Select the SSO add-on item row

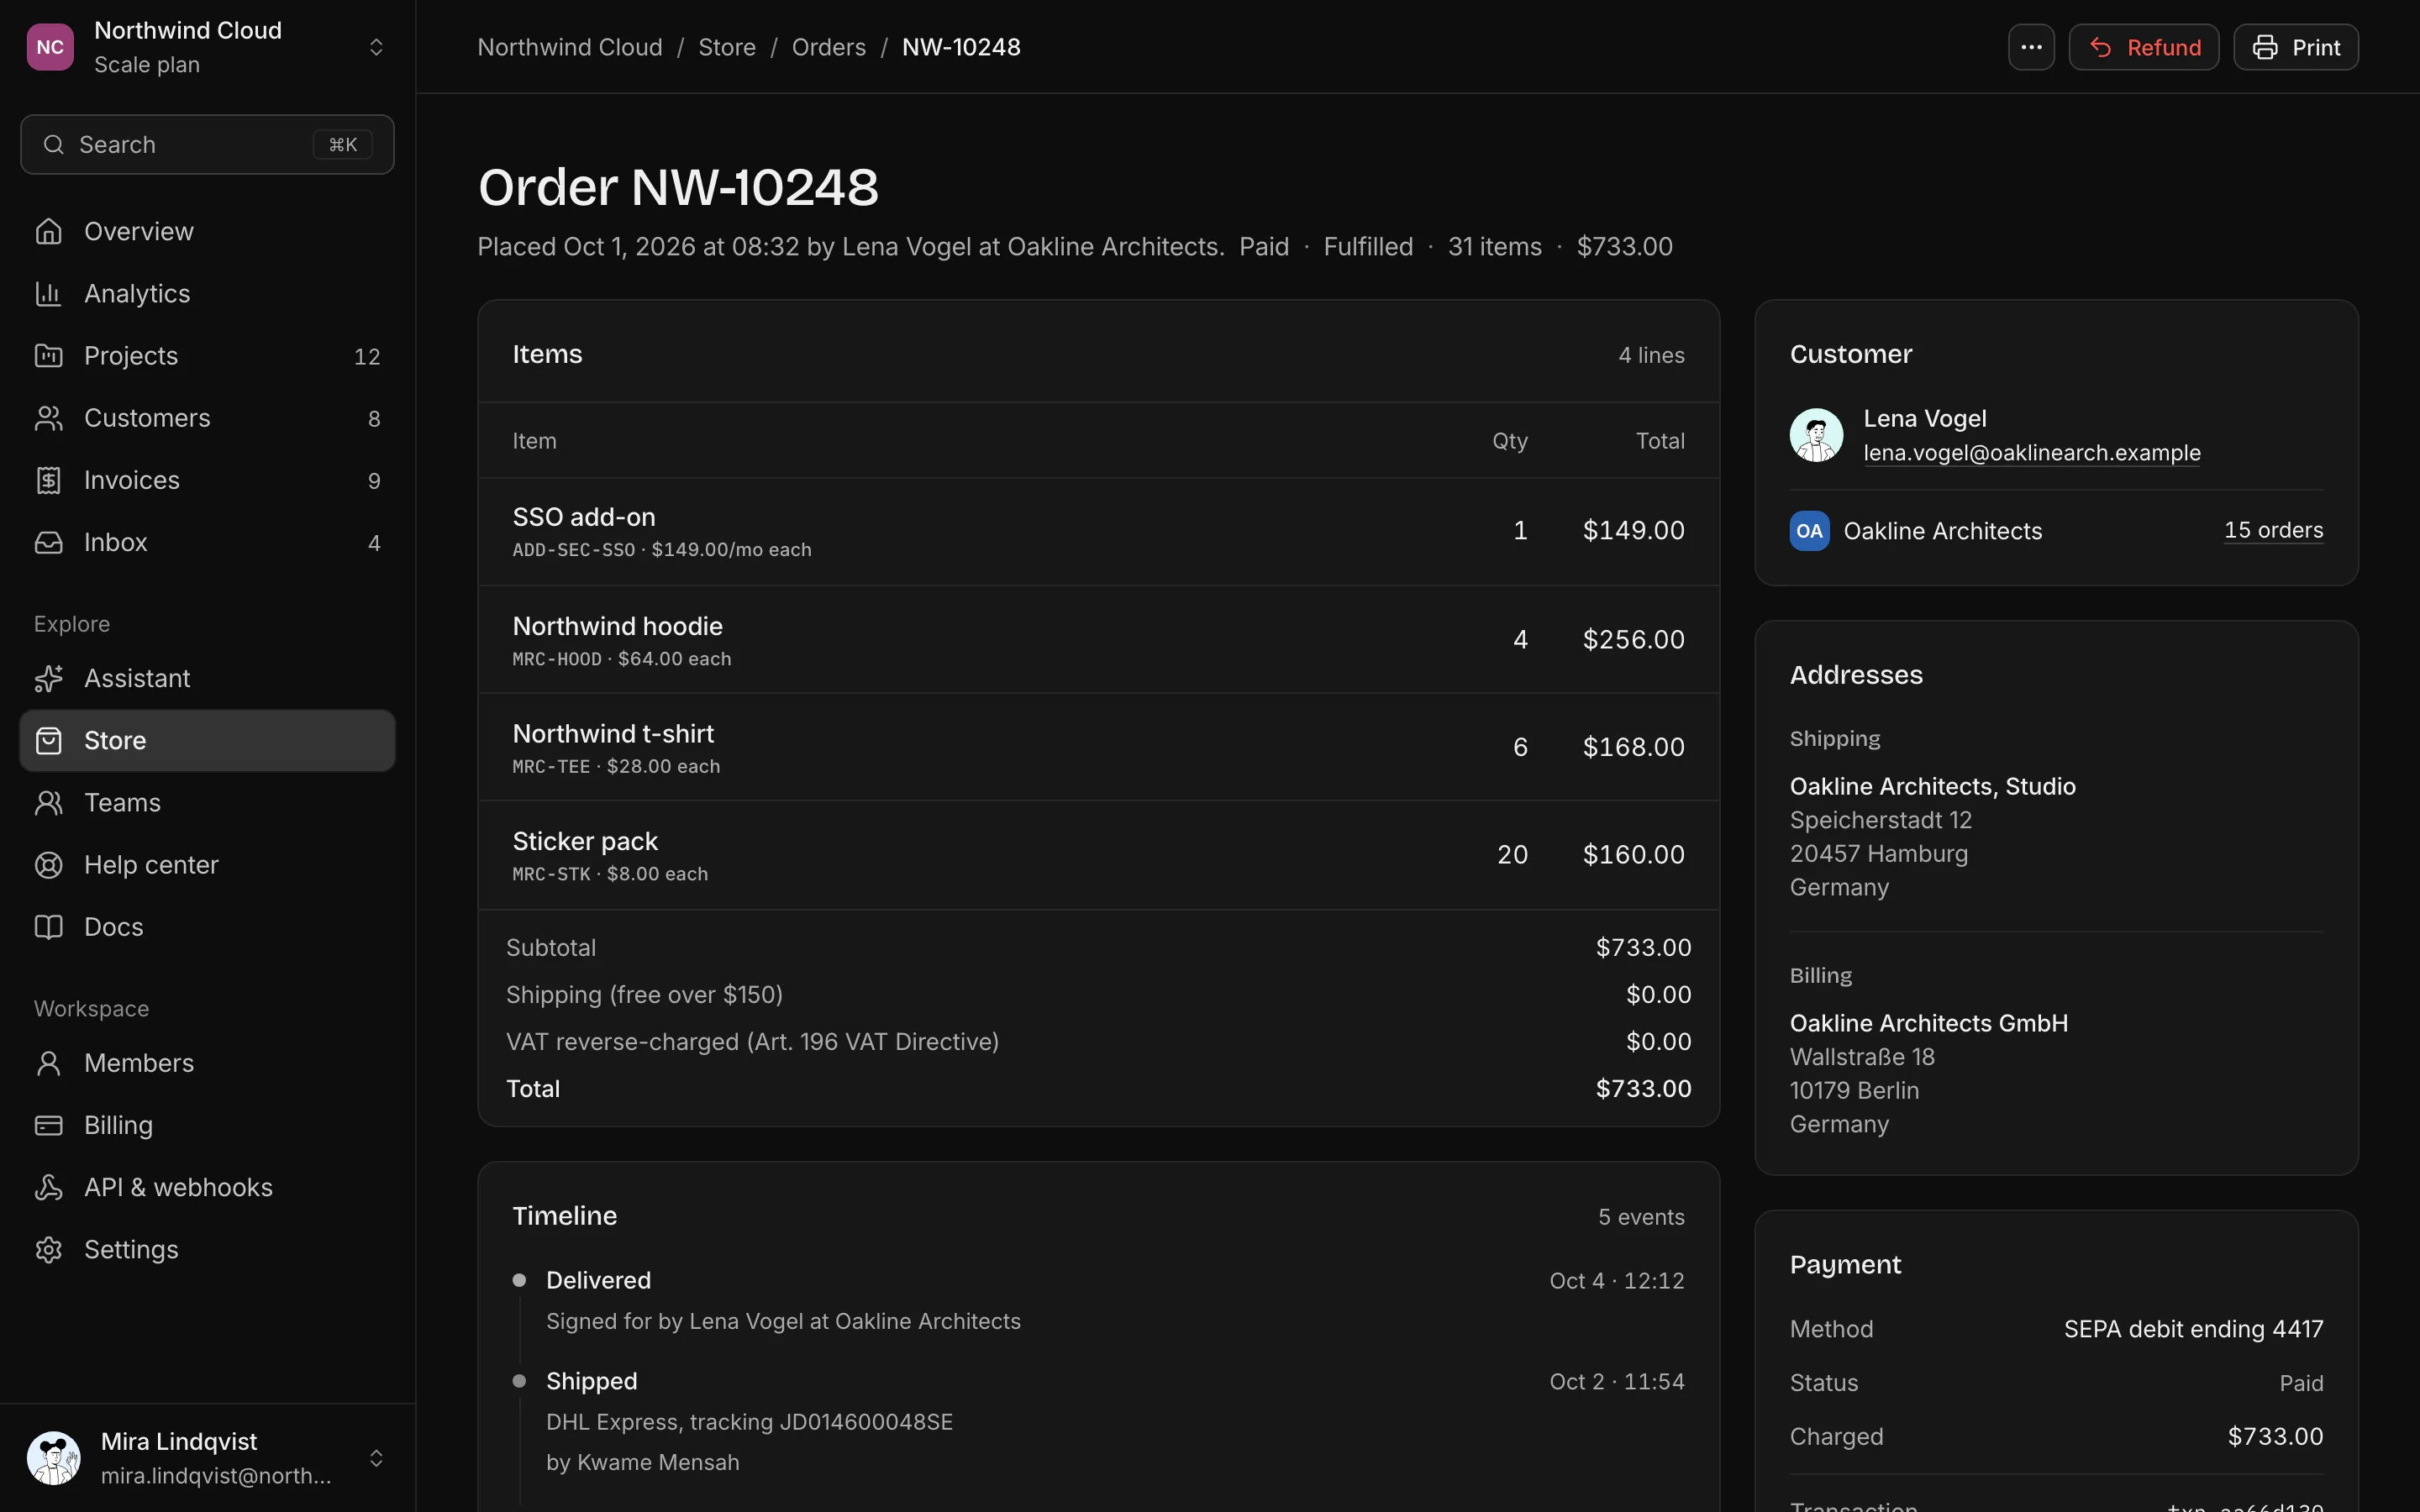[1098, 531]
